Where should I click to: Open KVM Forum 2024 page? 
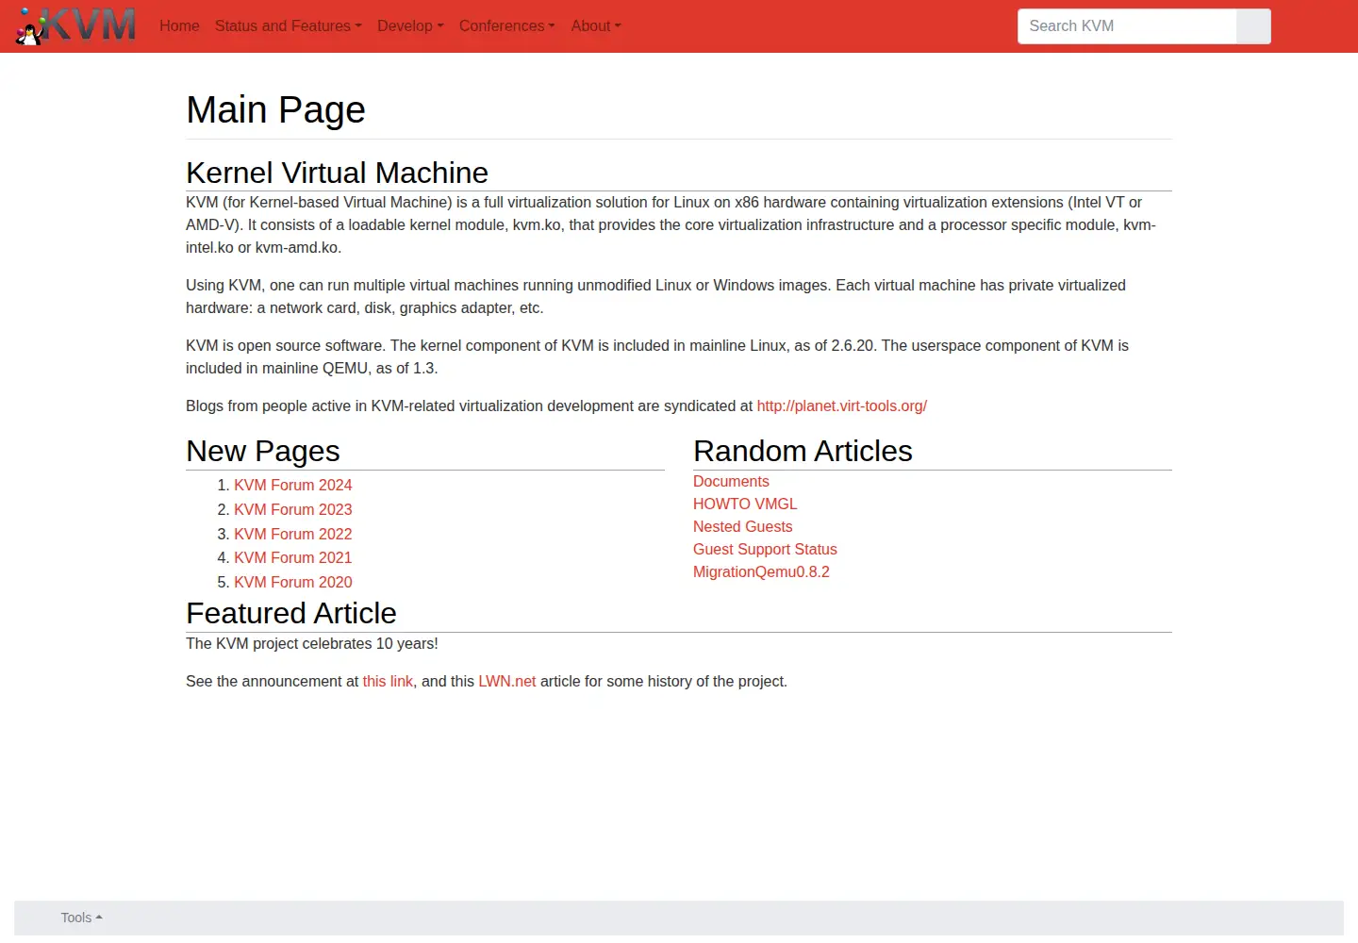[x=292, y=485]
